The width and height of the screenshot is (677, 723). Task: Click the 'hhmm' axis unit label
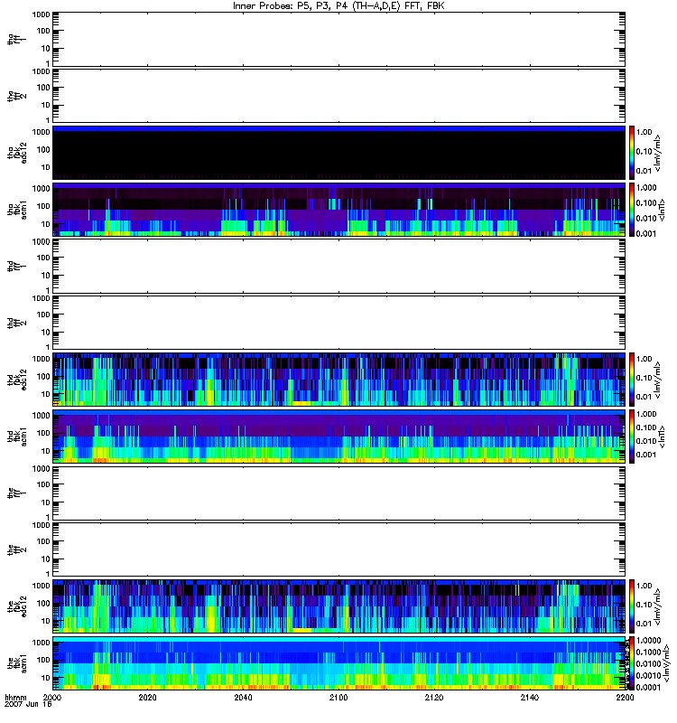[x=15, y=697]
